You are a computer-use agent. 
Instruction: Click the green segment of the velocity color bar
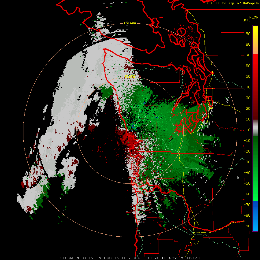point(255,169)
